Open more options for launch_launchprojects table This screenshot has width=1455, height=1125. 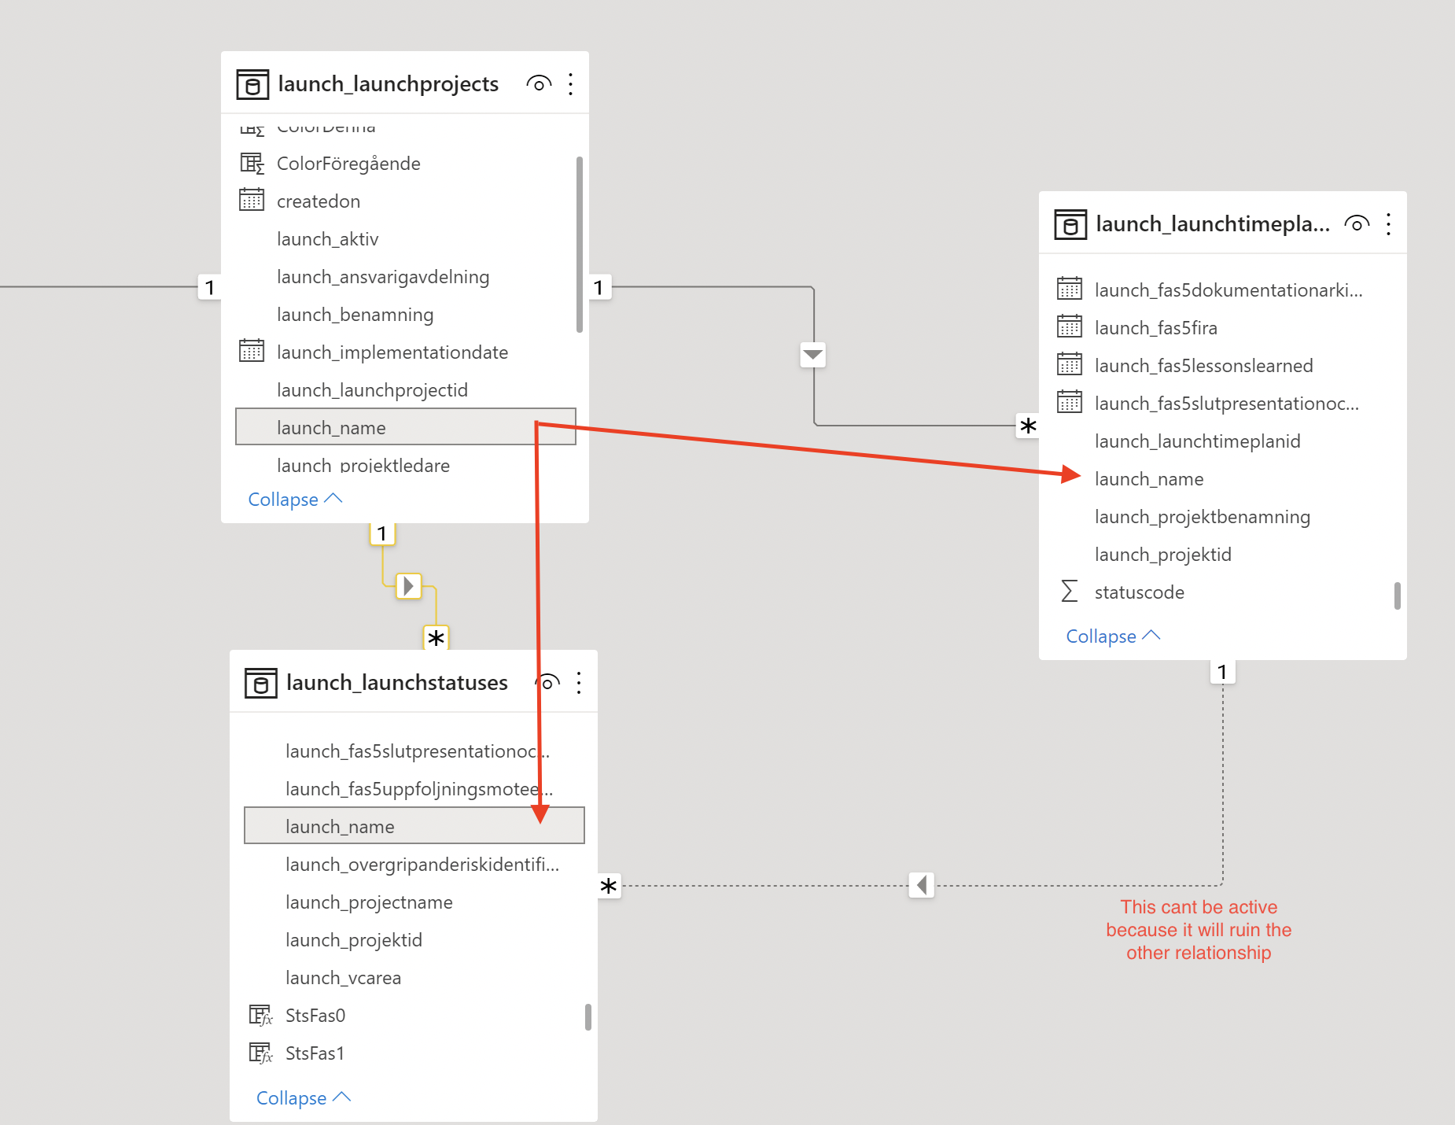click(571, 83)
